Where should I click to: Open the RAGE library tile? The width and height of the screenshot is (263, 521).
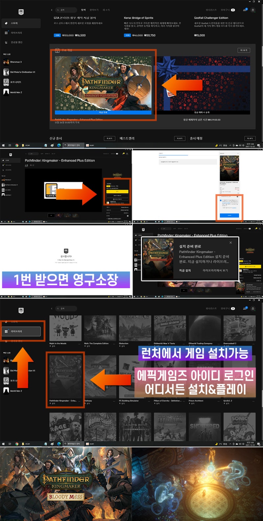tap(65, 427)
